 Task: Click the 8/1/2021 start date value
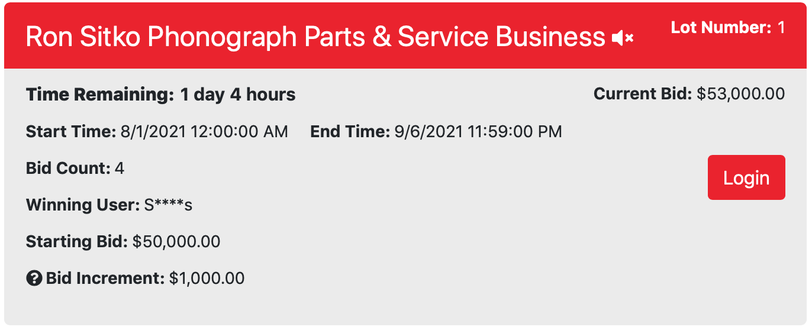[x=204, y=131]
